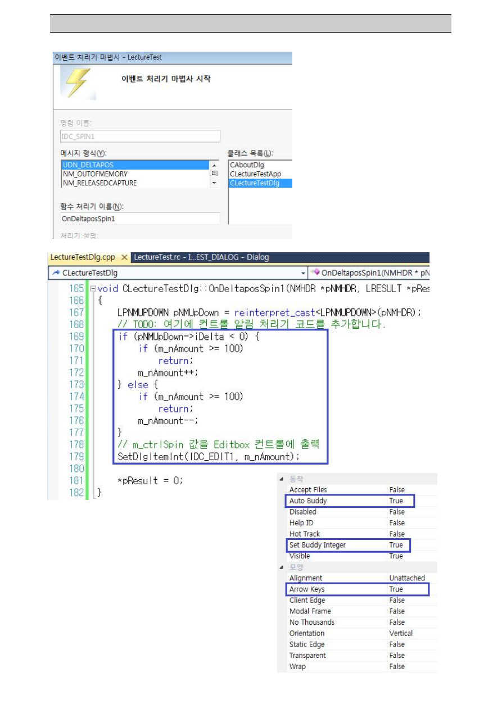This screenshot has height=709, width=502.
Task: Switch to the LectureTest.rc dialog tab
Action: [201, 257]
